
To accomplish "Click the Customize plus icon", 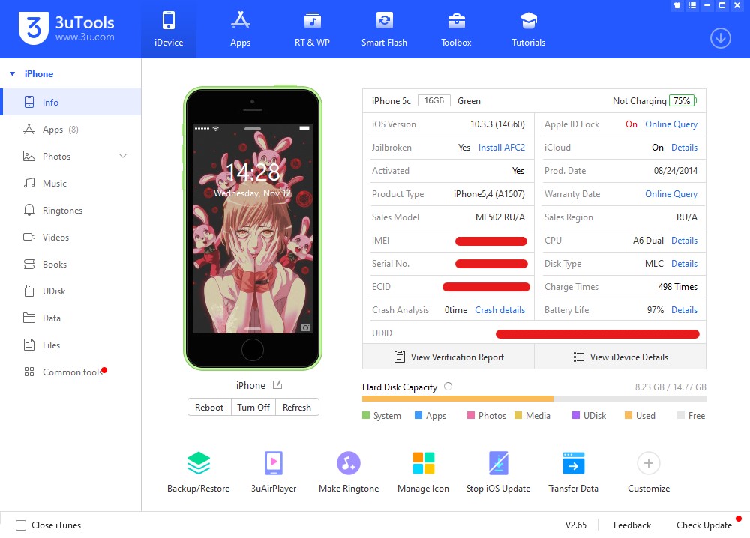I will pyautogui.click(x=648, y=463).
